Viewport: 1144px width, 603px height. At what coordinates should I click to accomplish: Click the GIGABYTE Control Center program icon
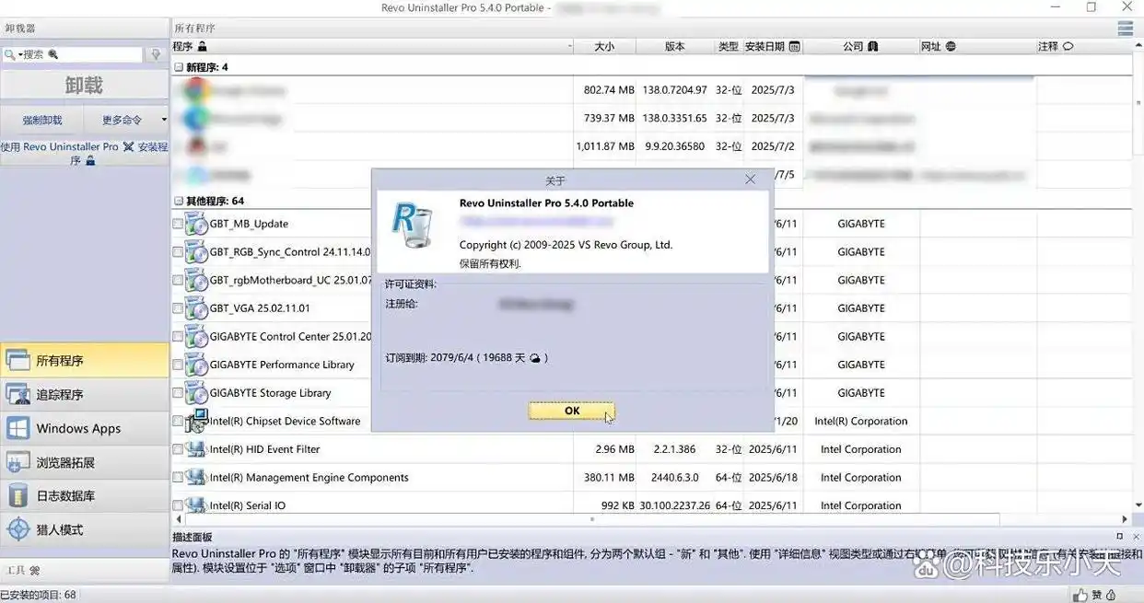click(196, 336)
